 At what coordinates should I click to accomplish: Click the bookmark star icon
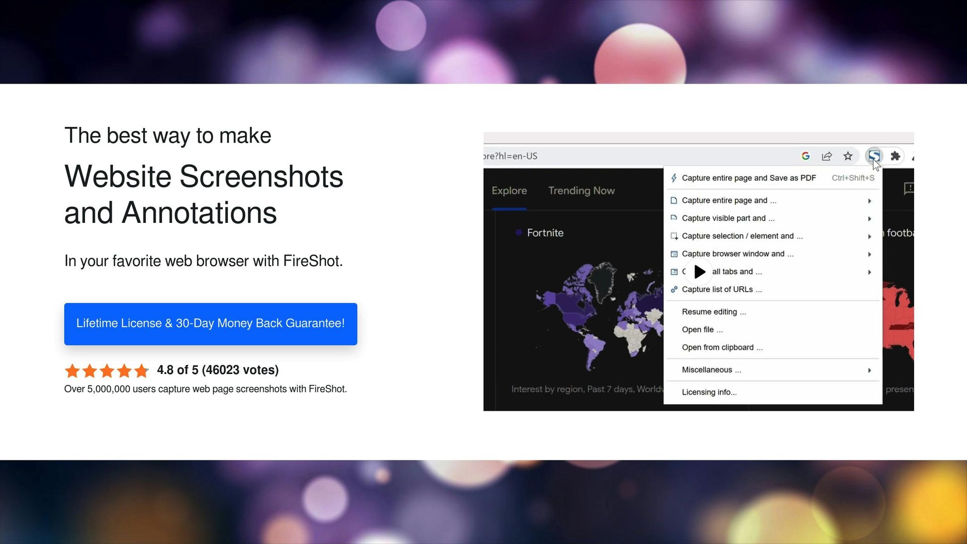[848, 156]
